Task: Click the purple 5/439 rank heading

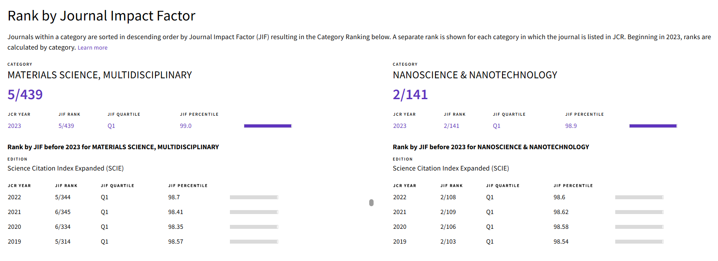Action: (25, 94)
